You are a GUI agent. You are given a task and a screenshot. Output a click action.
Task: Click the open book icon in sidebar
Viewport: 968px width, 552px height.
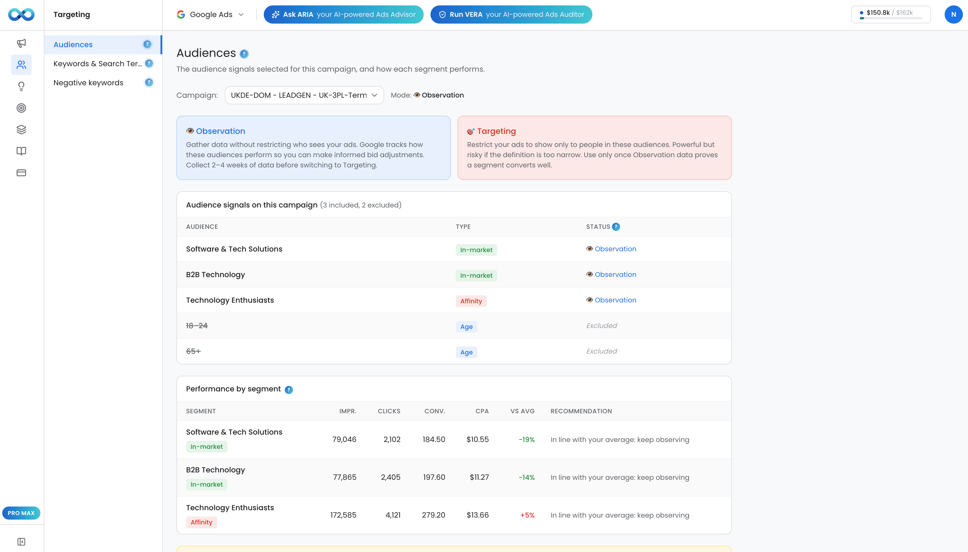pyautogui.click(x=21, y=151)
